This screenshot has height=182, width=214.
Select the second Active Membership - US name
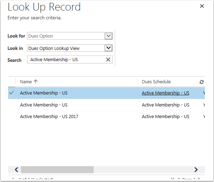(44, 105)
